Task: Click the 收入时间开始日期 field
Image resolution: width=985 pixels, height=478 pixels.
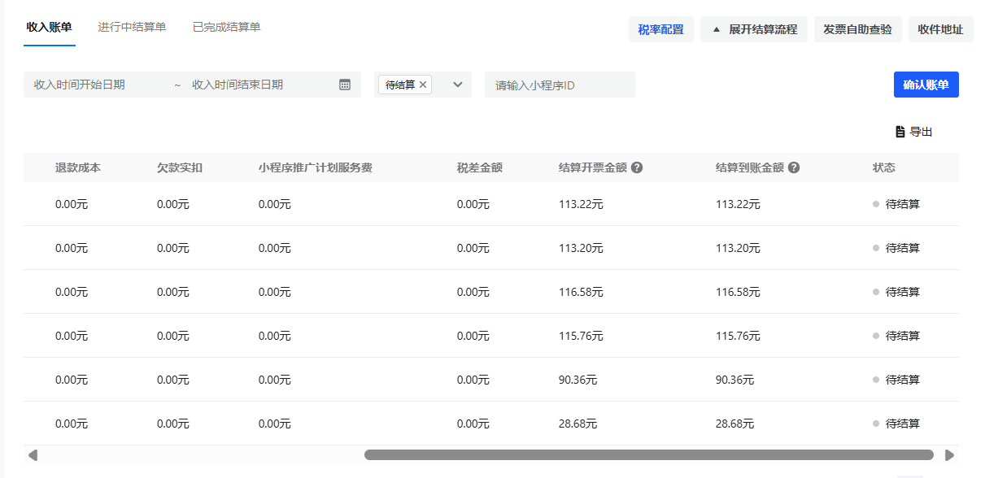Action: click(98, 85)
